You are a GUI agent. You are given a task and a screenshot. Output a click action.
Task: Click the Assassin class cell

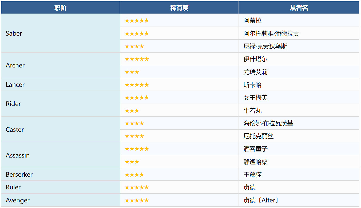[x=18, y=155]
